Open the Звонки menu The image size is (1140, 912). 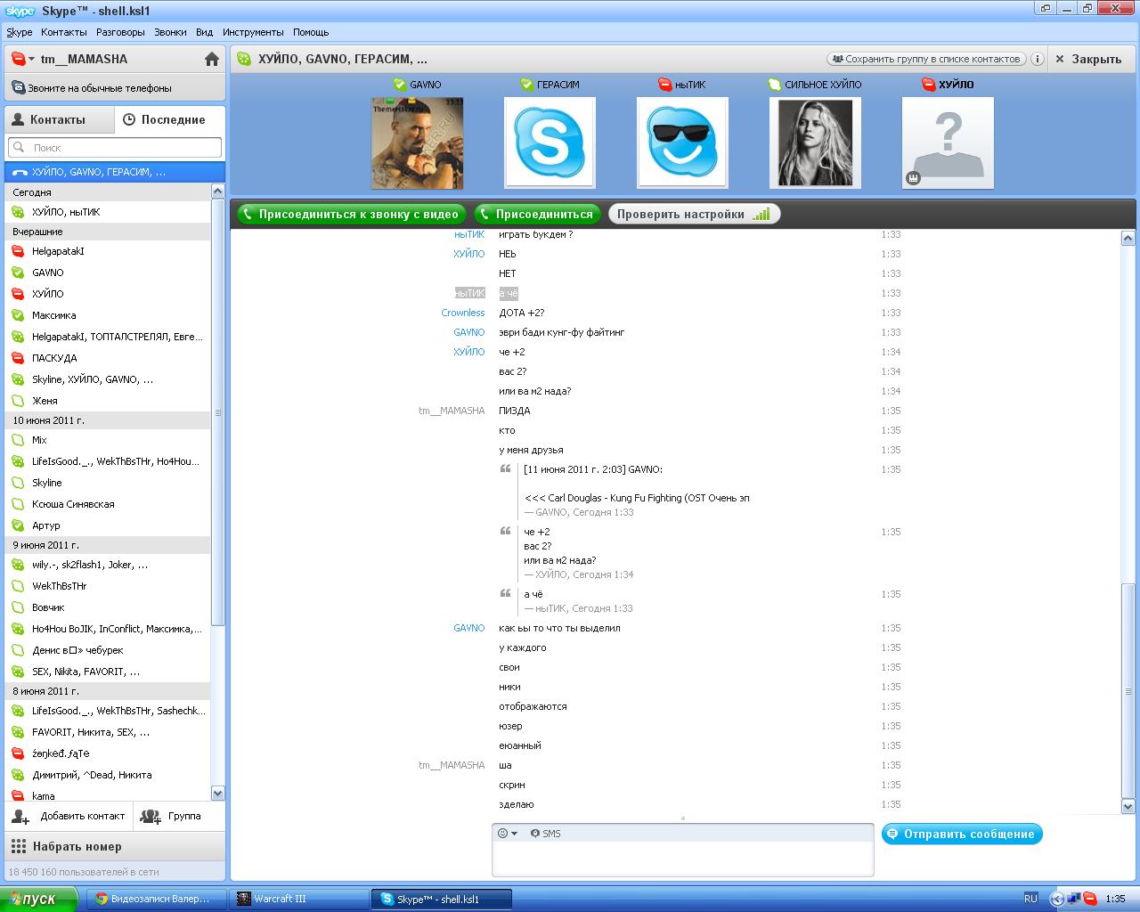pyautogui.click(x=170, y=32)
